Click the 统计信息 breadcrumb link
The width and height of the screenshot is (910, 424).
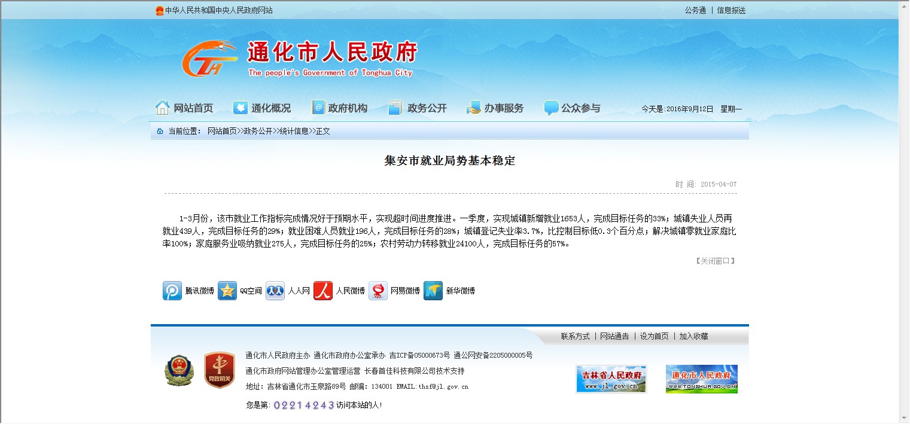tap(294, 131)
